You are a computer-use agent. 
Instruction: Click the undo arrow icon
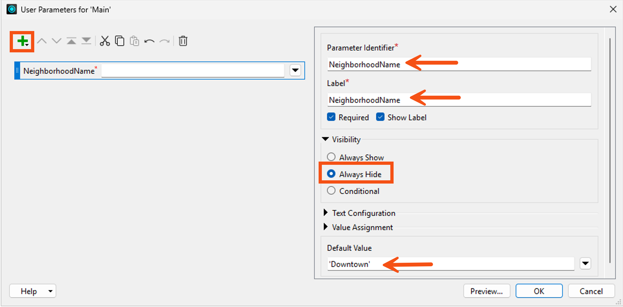point(149,41)
